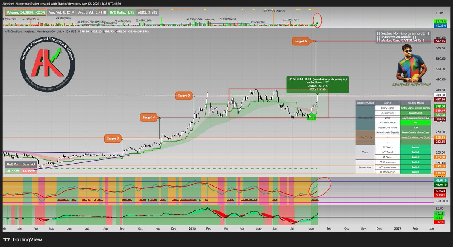The height and width of the screenshot is (247, 453).
Task: Click the 120.75 price label
Action: point(441,173)
